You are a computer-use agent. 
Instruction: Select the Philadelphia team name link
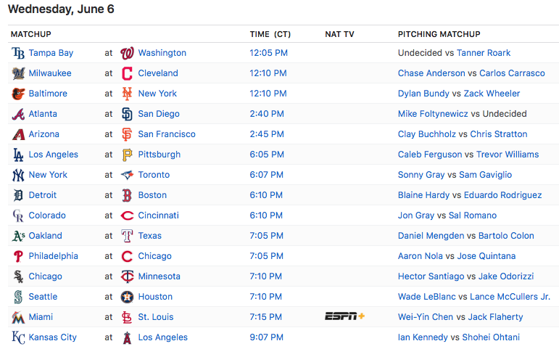[x=54, y=256]
